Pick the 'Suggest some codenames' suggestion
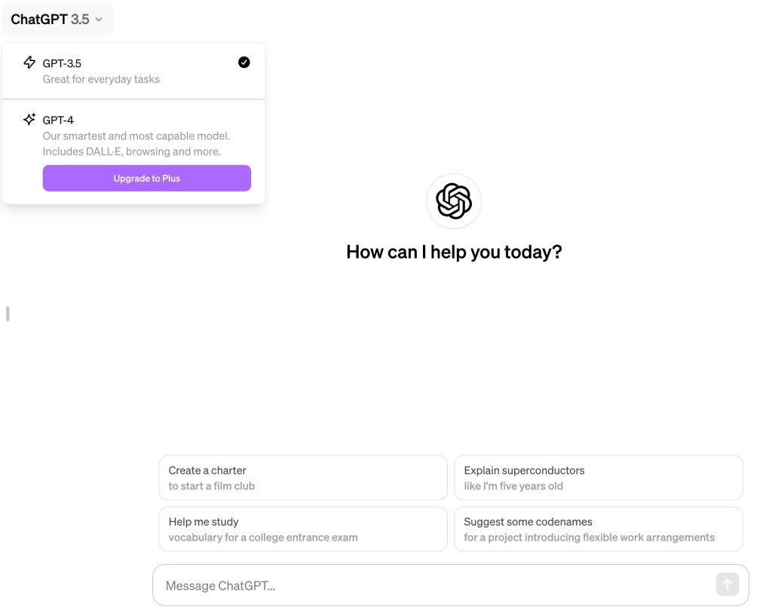The width and height of the screenshot is (772, 613). point(598,529)
